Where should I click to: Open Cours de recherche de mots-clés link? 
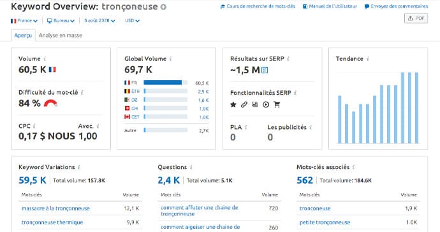[258, 6]
